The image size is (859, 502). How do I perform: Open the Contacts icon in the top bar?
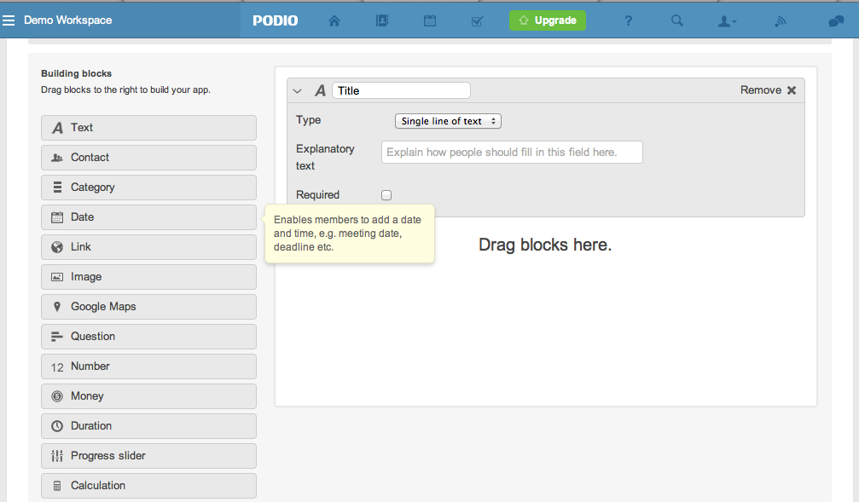pos(382,20)
